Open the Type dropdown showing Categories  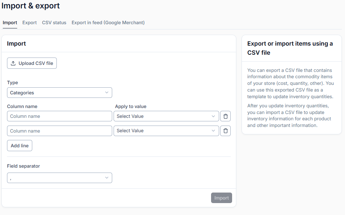(59, 93)
